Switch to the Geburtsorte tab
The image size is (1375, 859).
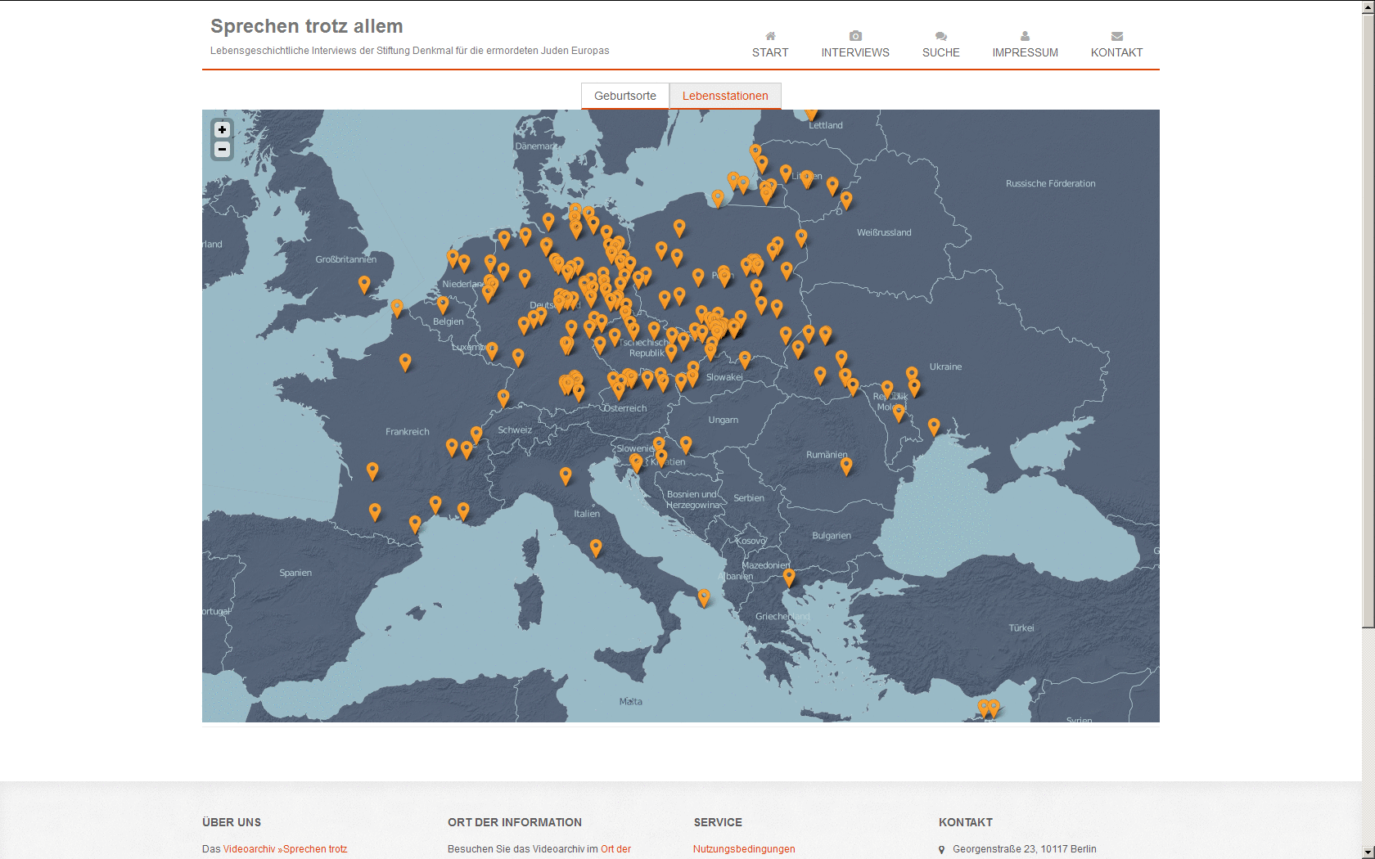click(x=625, y=96)
